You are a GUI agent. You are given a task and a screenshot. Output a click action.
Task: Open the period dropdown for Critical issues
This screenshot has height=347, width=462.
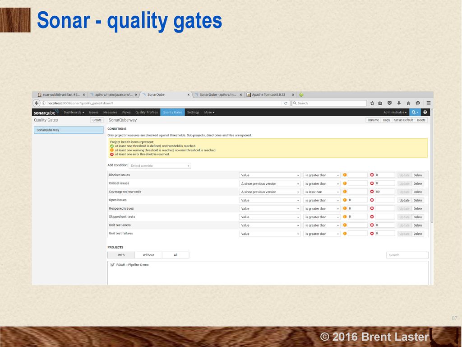click(270, 183)
